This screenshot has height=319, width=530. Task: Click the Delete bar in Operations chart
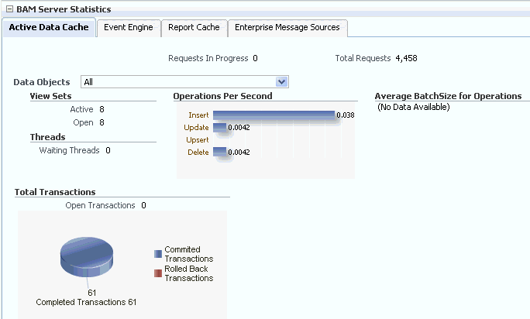[220, 152]
